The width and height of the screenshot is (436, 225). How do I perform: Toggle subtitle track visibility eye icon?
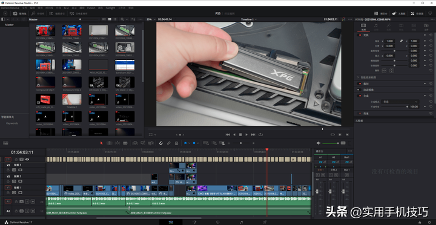point(27,159)
